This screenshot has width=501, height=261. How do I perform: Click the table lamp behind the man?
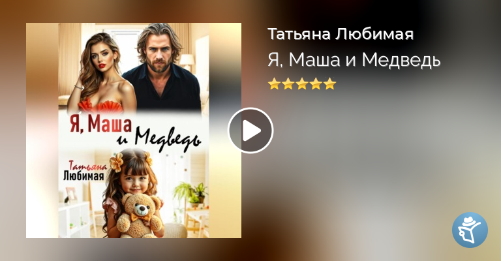coord(187,61)
